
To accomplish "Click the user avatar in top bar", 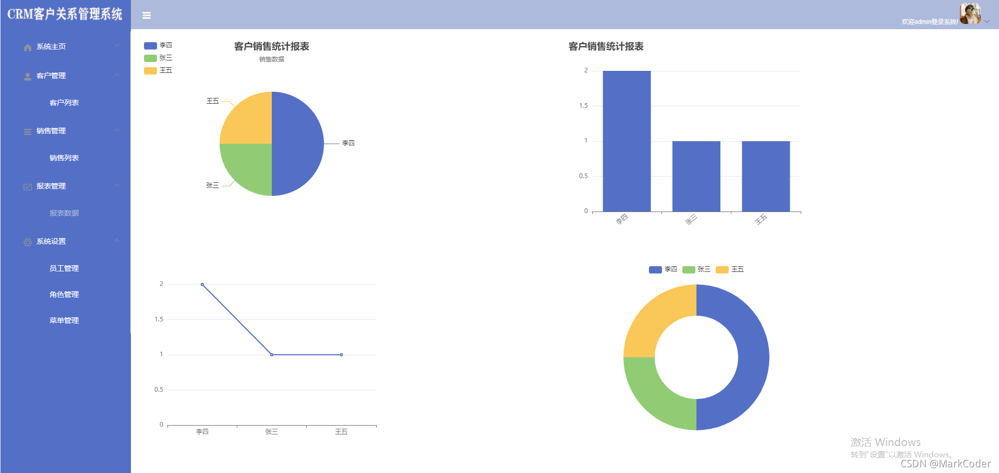I will [x=970, y=14].
